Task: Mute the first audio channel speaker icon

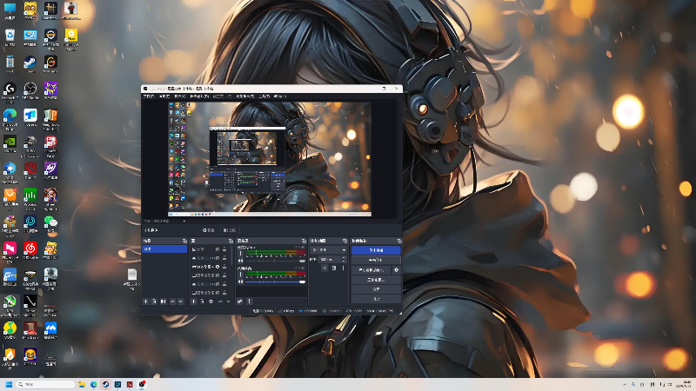Action: tap(241, 261)
